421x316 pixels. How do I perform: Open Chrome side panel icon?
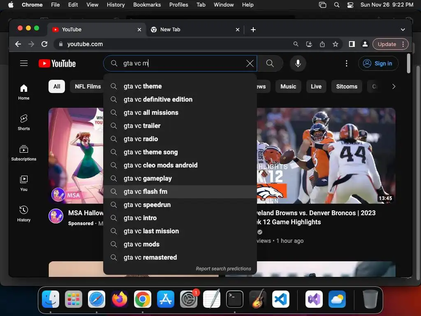pyautogui.click(x=352, y=44)
